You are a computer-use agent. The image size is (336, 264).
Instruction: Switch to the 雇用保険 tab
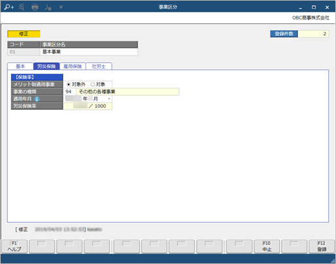tap(73, 66)
